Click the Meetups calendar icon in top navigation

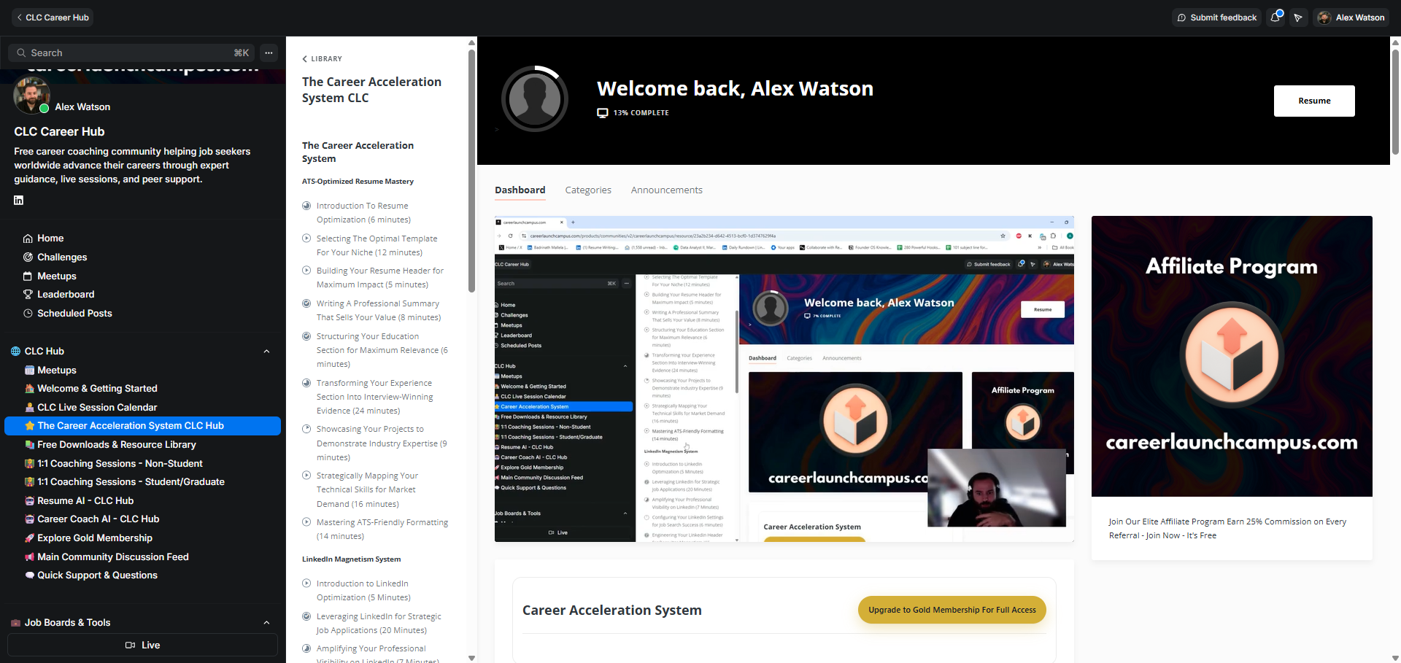pos(28,276)
